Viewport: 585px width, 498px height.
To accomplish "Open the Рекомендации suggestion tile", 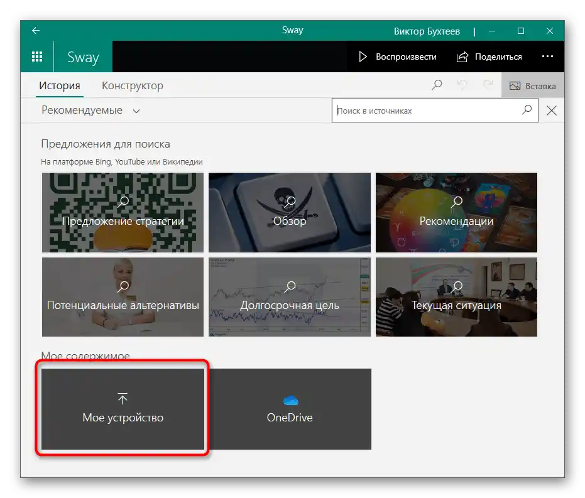I will [456, 212].
